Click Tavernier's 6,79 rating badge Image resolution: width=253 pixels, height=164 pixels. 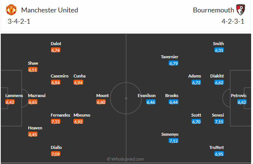coord(173,64)
